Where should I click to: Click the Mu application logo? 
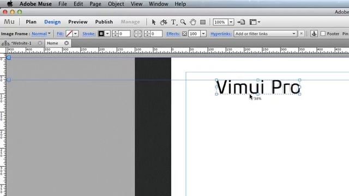point(9,22)
